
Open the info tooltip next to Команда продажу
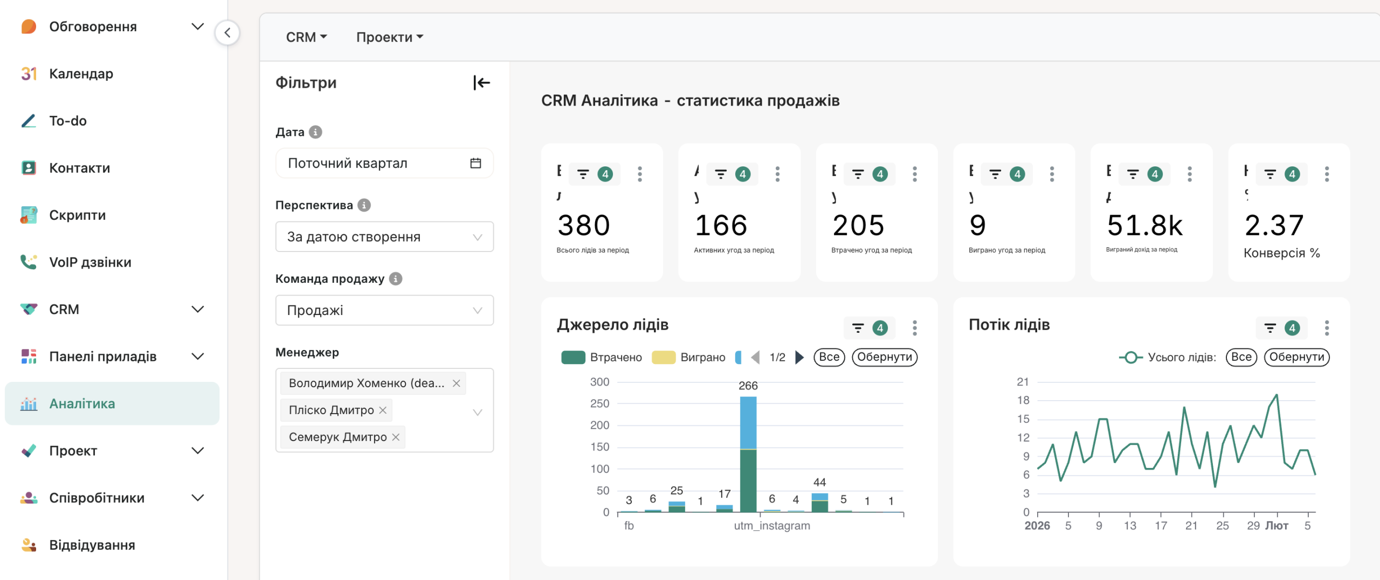pos(396,279)
